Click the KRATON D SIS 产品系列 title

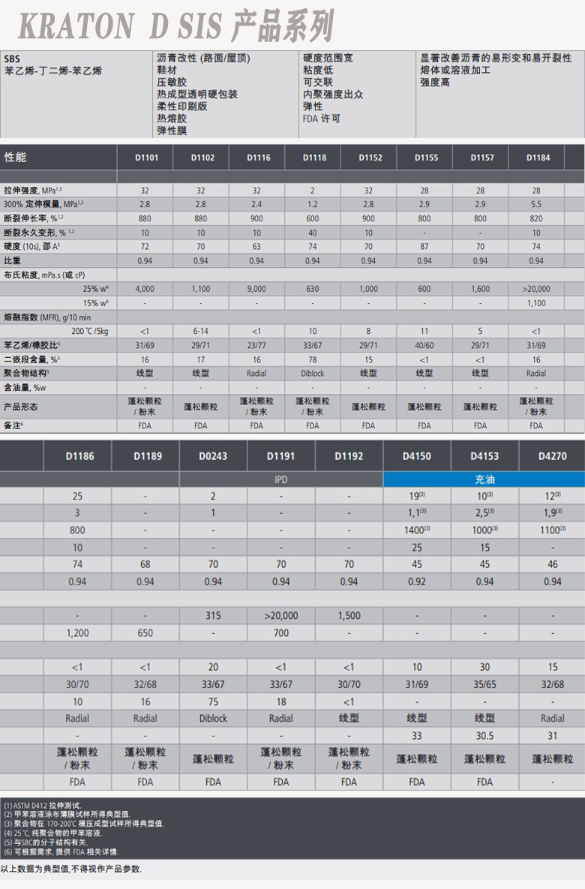(x=175, y=26)
